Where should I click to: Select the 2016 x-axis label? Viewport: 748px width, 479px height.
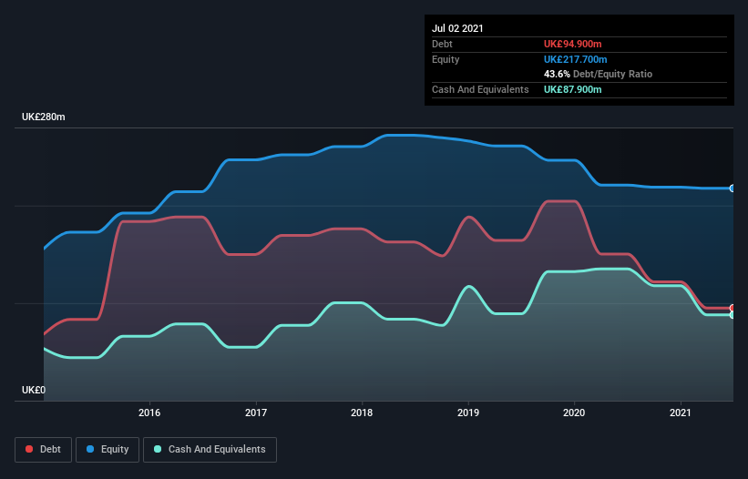[149, 413]
